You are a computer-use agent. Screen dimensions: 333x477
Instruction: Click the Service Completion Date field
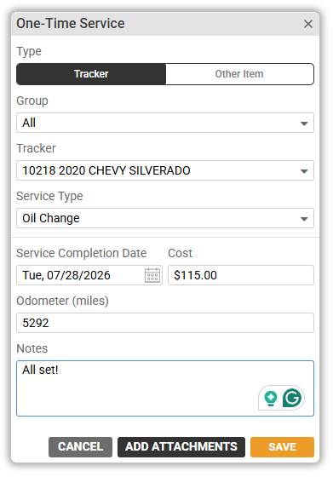[89, 275]
